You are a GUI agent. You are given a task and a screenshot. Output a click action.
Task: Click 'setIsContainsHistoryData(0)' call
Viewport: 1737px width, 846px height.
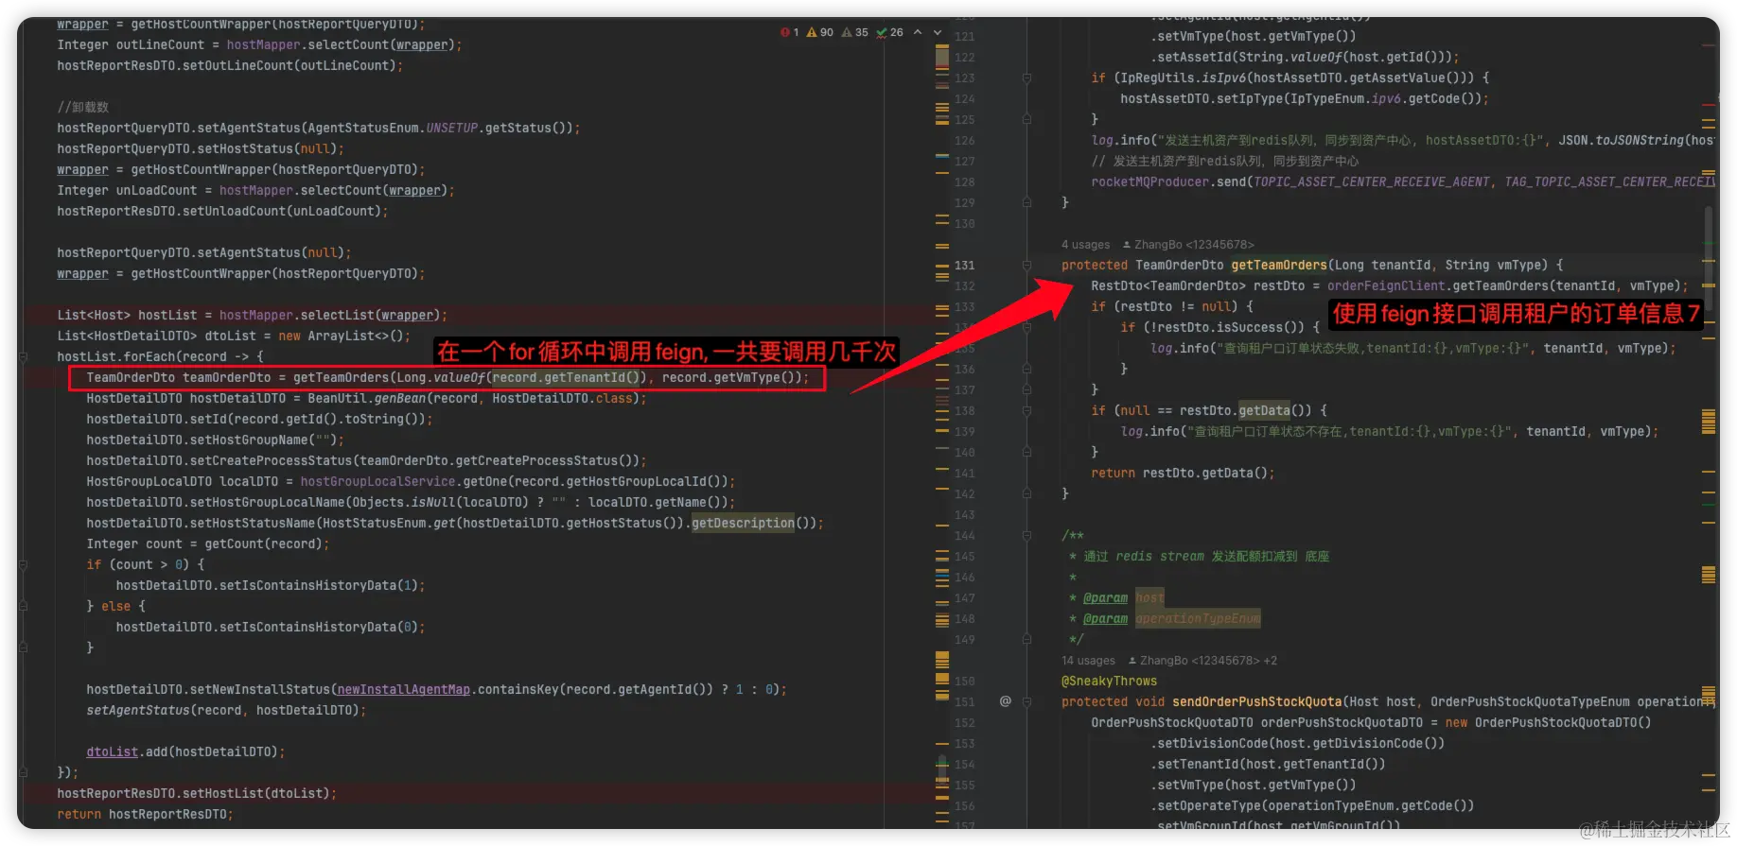[318, 628]
